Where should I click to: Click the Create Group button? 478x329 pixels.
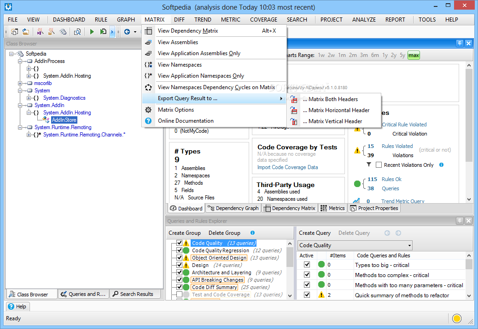point(185,233)
